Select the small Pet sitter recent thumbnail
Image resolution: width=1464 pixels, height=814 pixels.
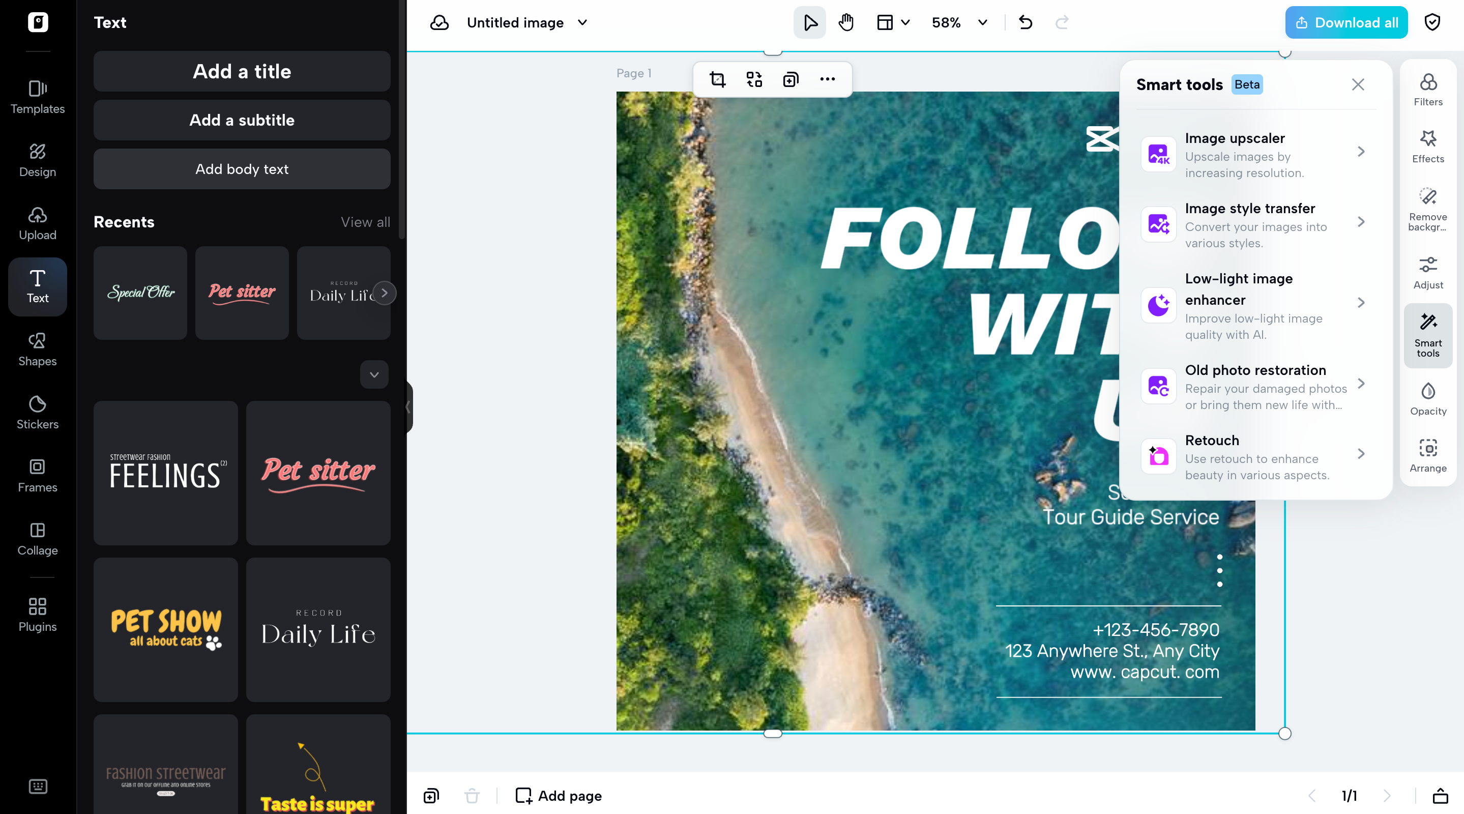242,293
